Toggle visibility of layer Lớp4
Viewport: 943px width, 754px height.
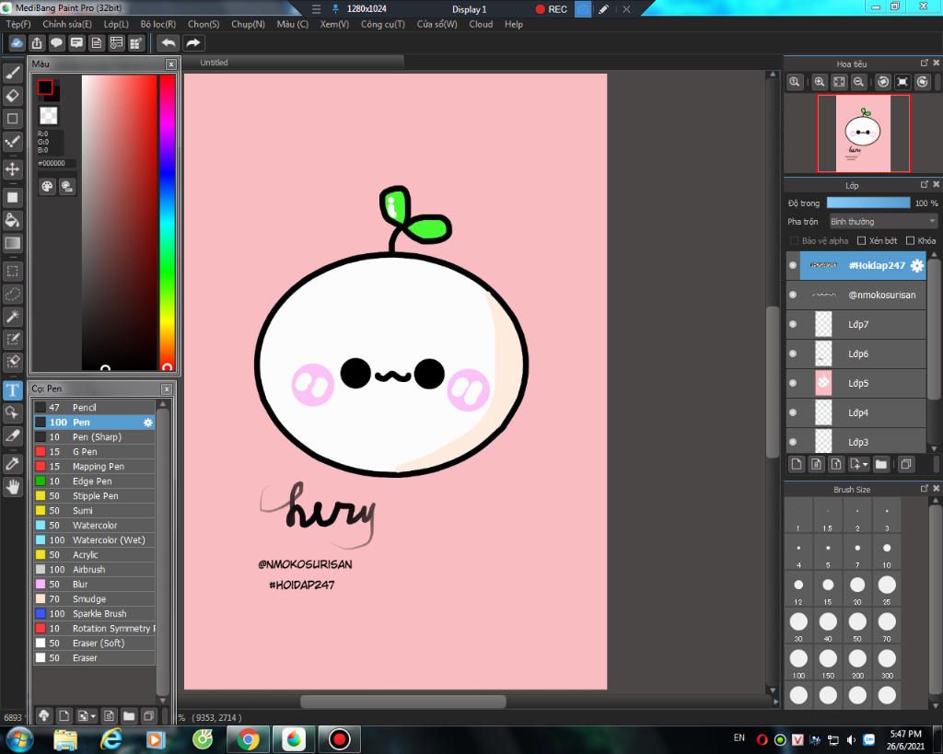[793, 412]
